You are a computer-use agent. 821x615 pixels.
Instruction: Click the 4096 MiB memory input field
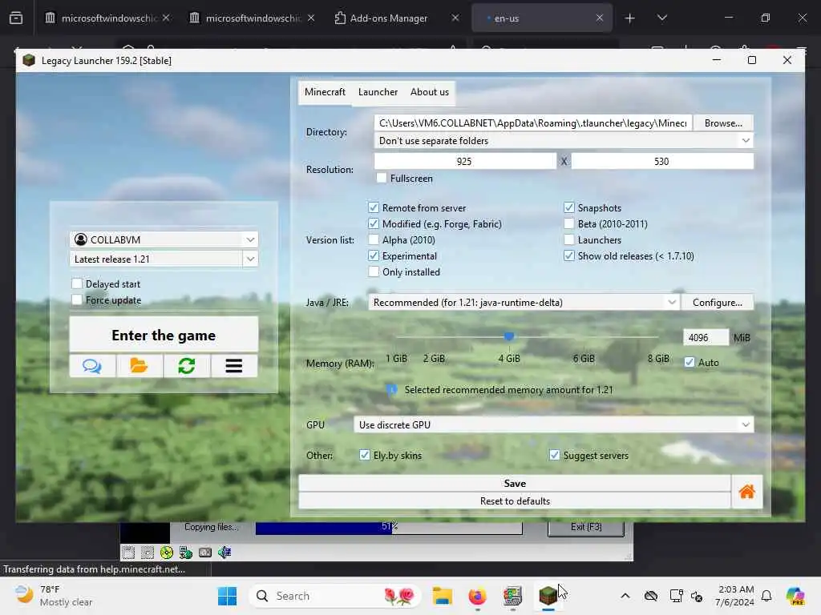pos(706,337)
